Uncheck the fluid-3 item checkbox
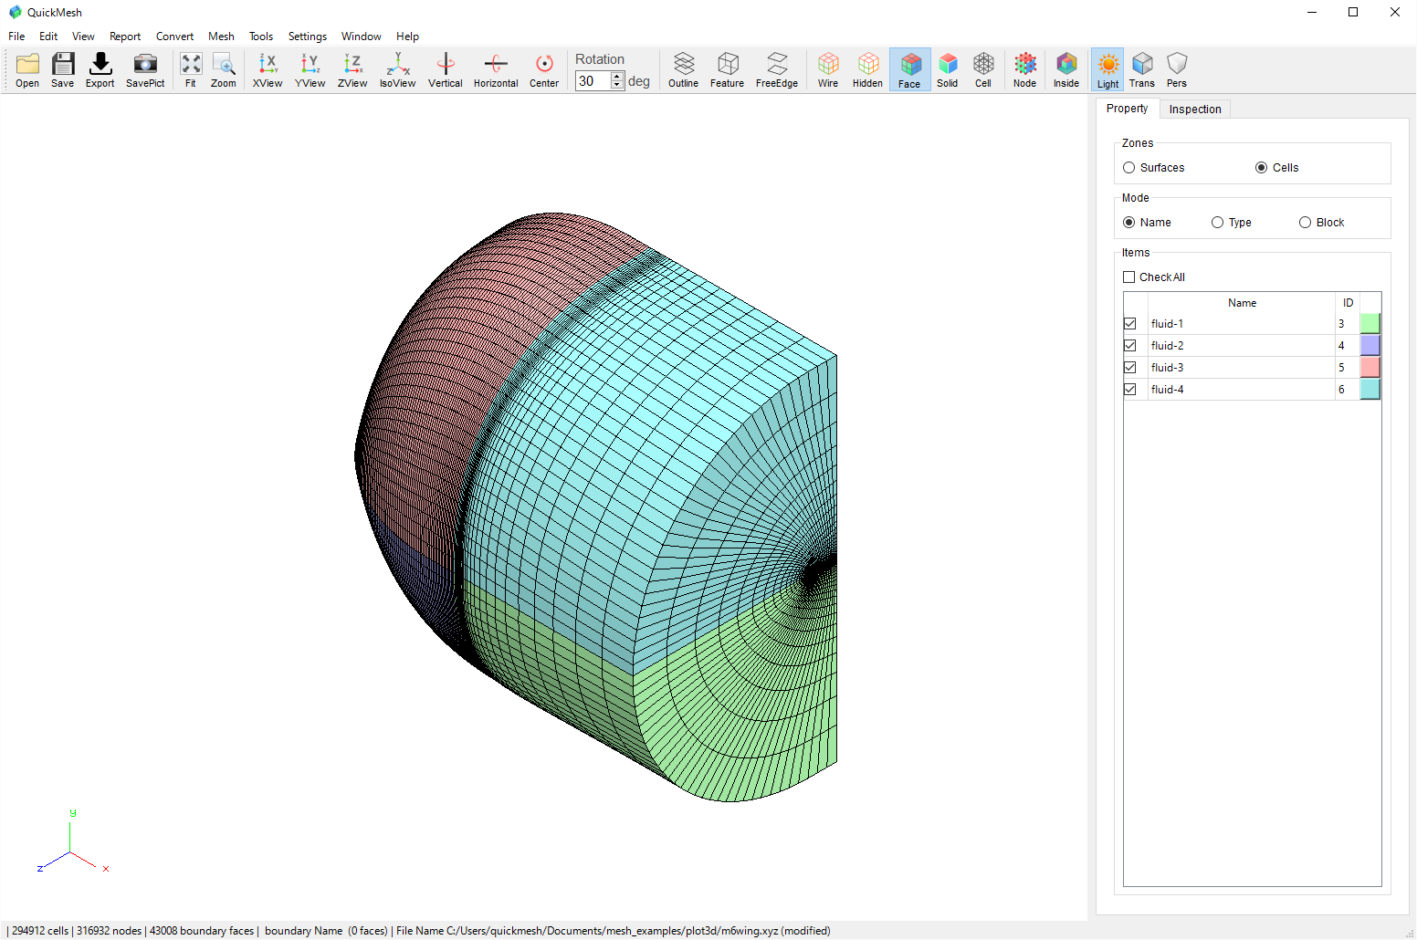This screenshot has height=940, width=1417. [x=1130, y=368]
